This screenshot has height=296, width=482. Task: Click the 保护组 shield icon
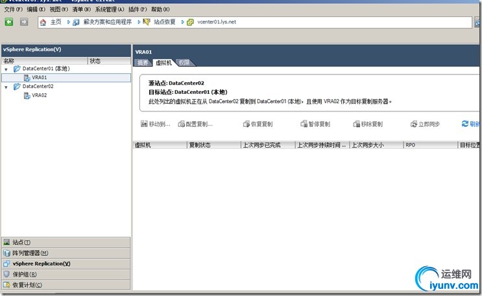[6, 274]
